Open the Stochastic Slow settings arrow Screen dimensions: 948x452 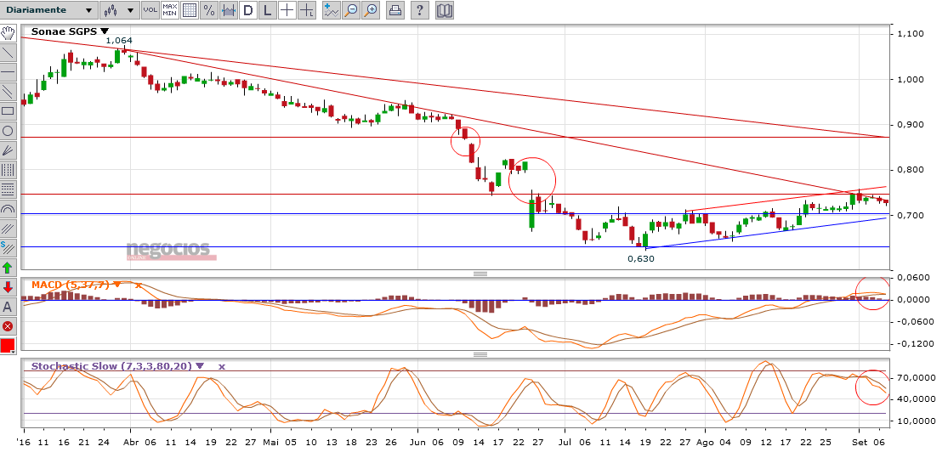200,365
